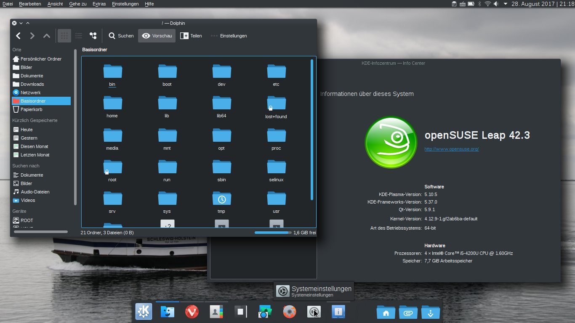Image resolution: width=575 pixels, height=323 pixels.
Task: Expand hidden system tray icons arrow
Action: tap(506, 4)
